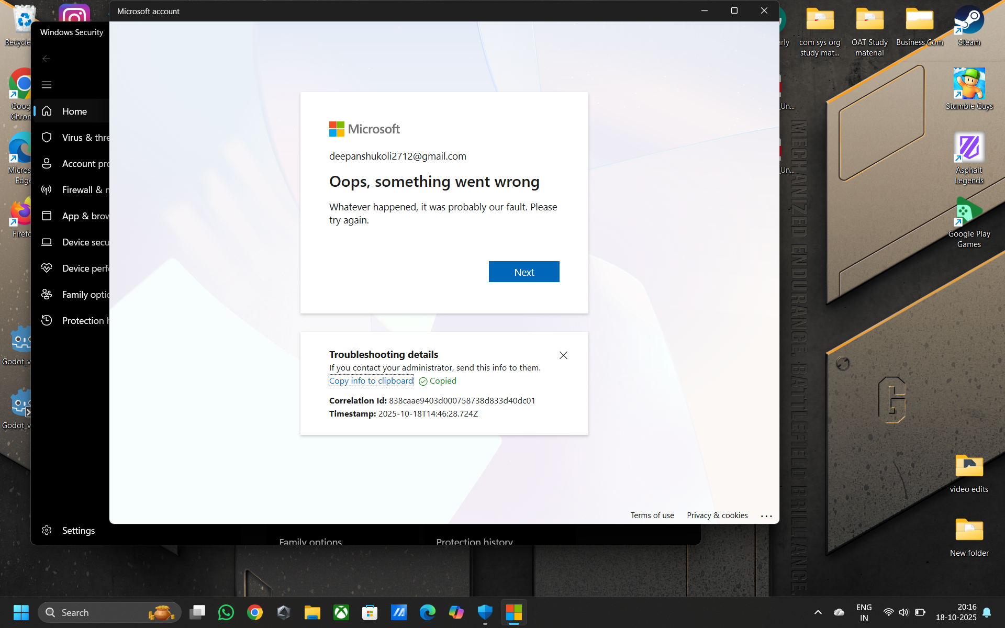Toggle the hamburger navigation menu
The height and width of the screenshot is (628, 1005).
click(47, 85)
